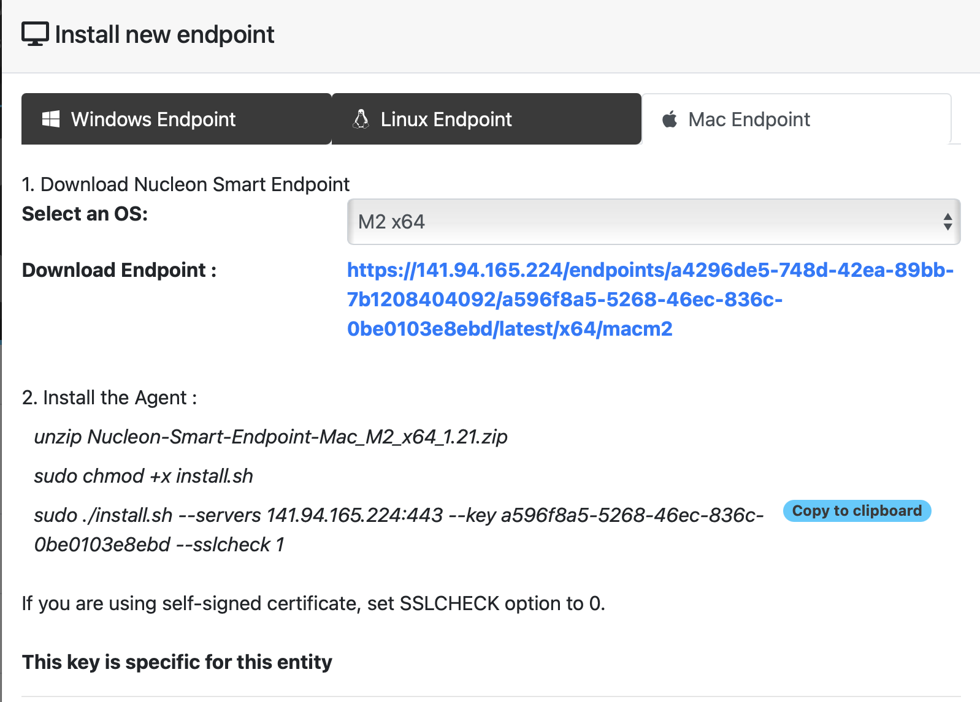Click the Install the Agent step text
Image resolution: width=980 pixels, height=702 pixels.
109,398
